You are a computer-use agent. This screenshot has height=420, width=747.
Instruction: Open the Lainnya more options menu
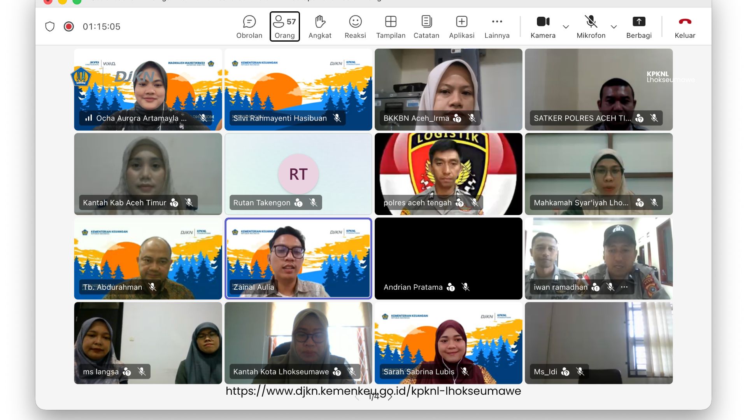[497, 26]
